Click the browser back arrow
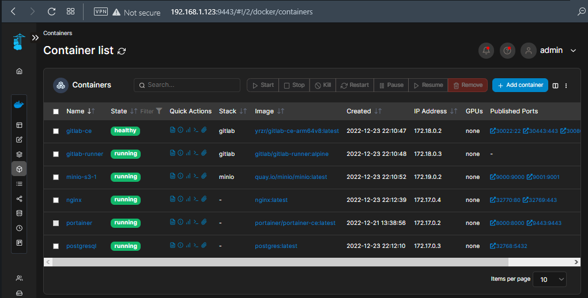Screen dimensions: 588x298 (13, 12)
